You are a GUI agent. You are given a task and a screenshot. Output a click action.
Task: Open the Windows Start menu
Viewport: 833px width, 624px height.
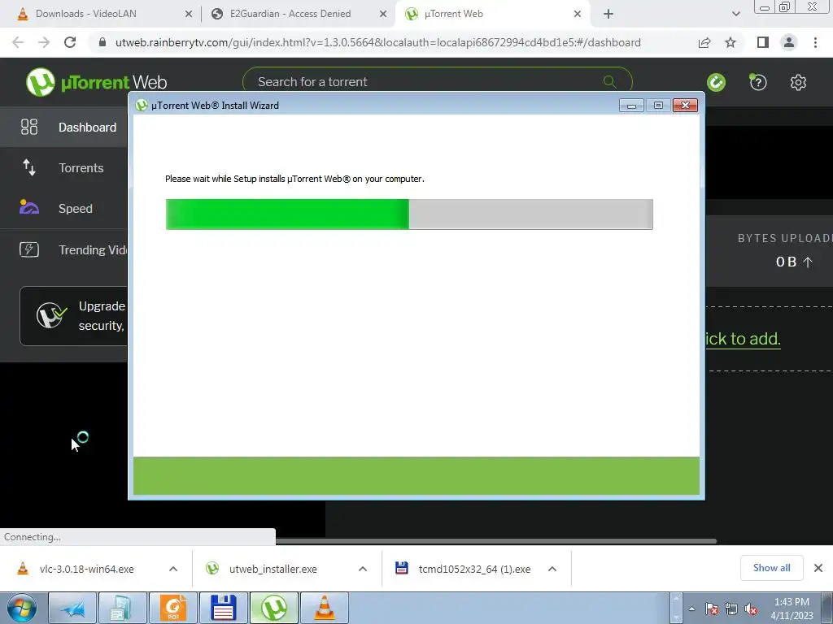22,608
